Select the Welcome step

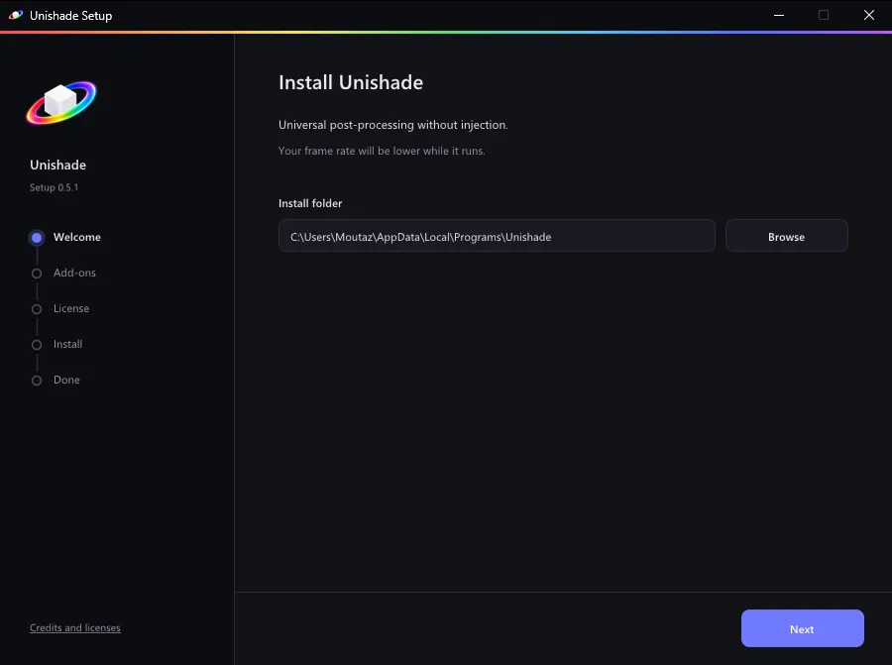(76, 237)
